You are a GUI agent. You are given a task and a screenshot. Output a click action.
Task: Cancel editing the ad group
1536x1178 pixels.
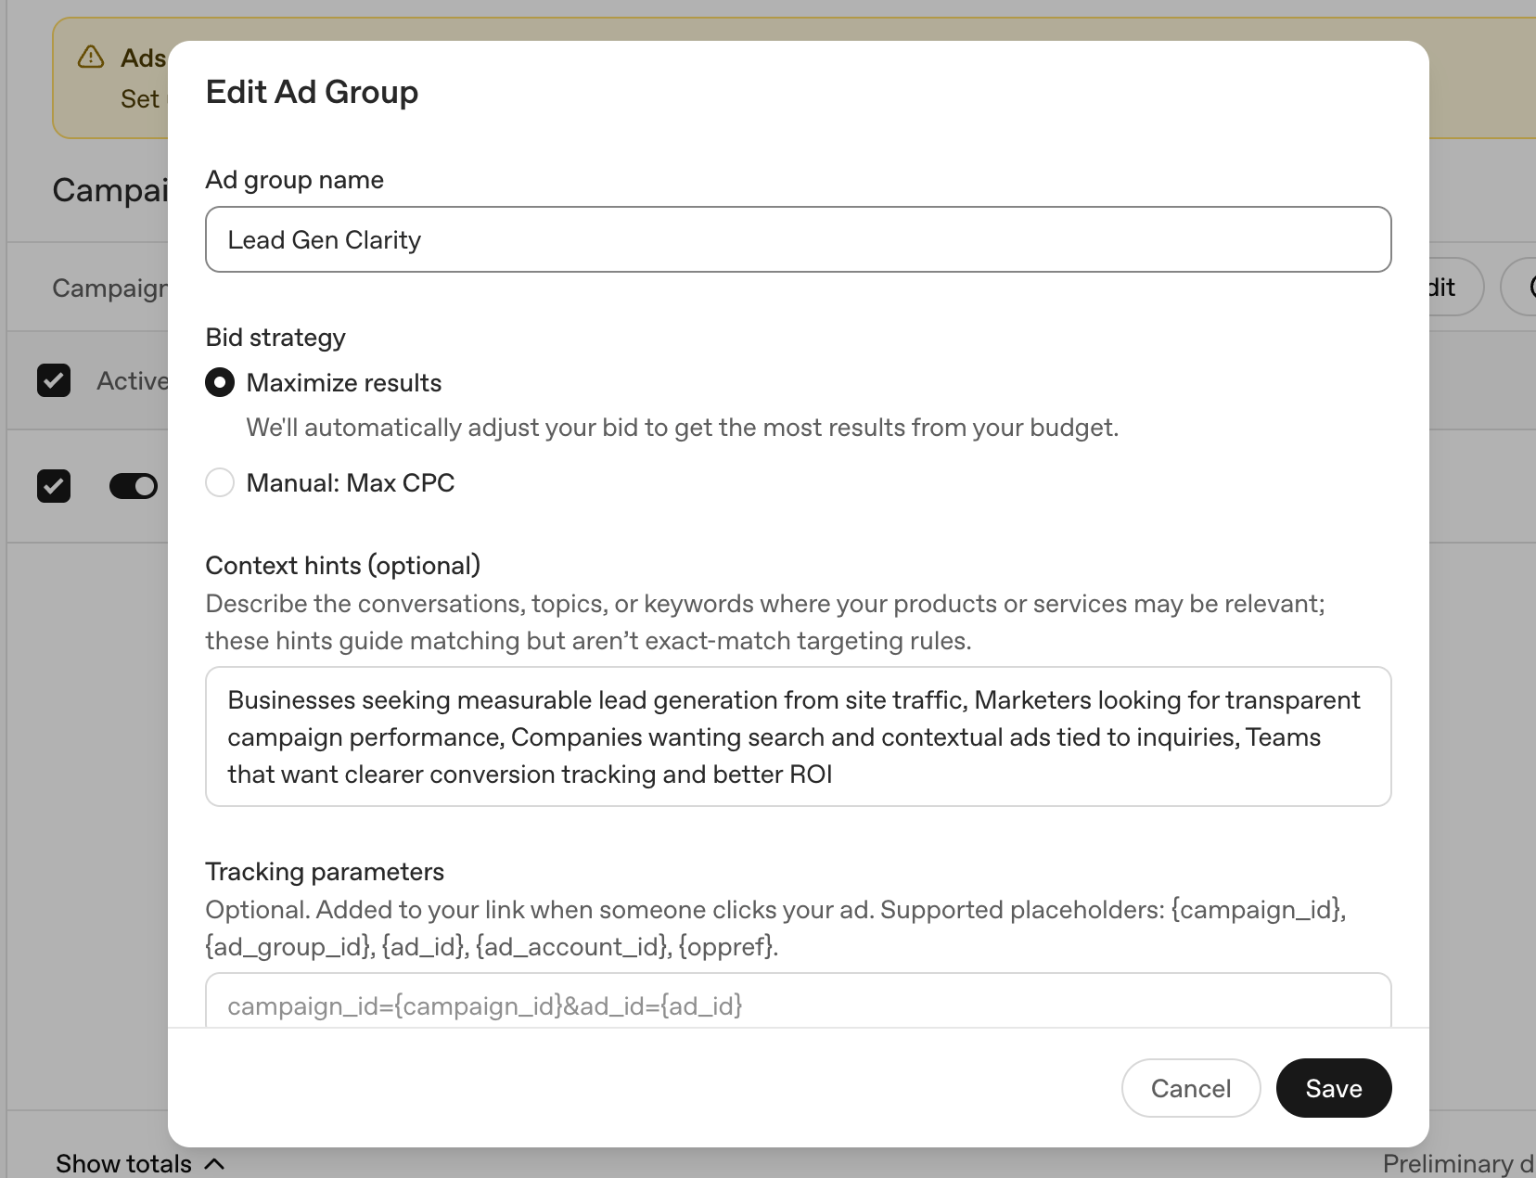[1191, 1088]
